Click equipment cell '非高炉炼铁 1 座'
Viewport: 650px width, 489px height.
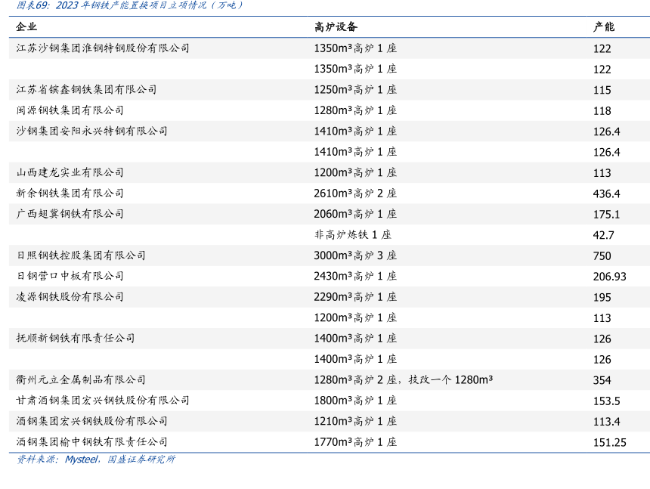(353, 234)
